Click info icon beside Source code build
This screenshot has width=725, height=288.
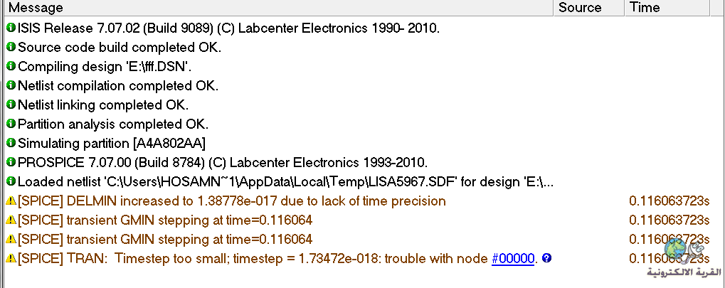(x=11, y=47)
